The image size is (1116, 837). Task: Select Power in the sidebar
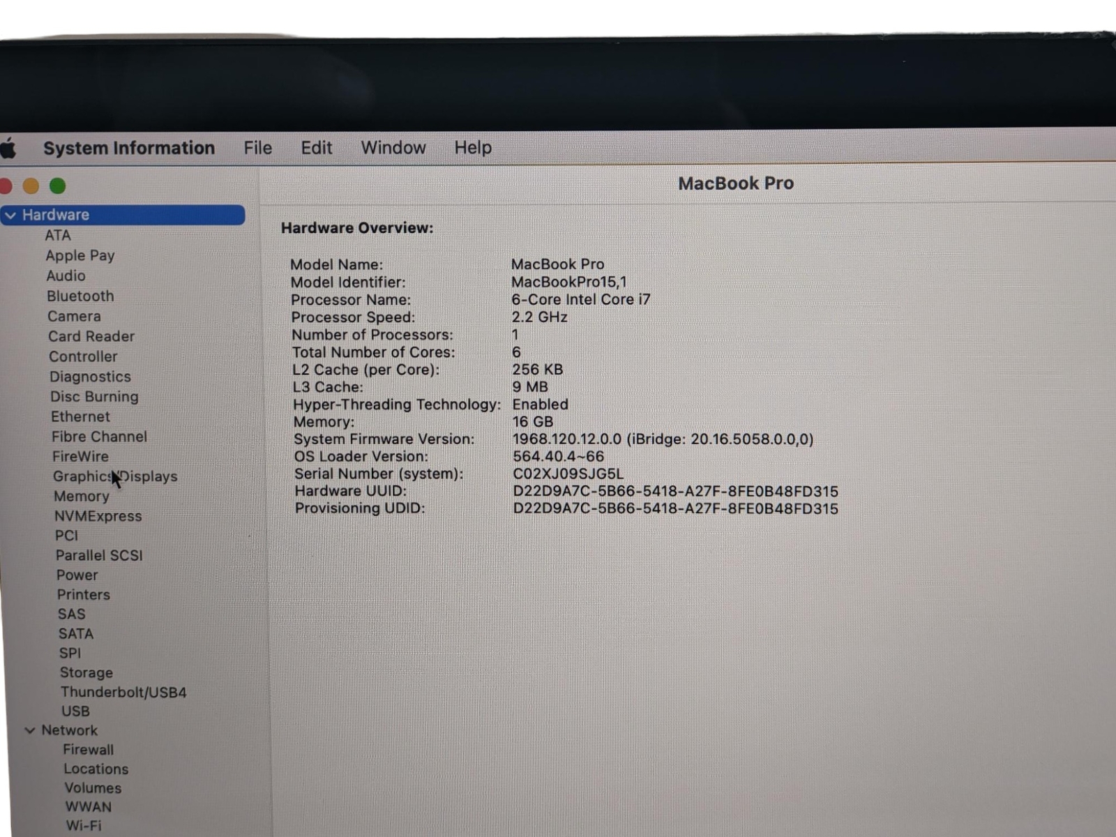[77, 575]
